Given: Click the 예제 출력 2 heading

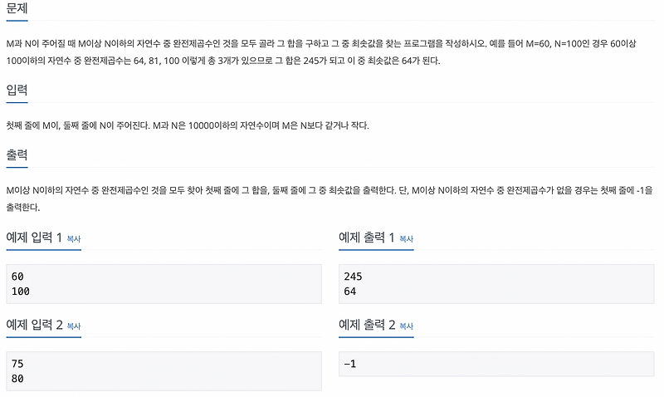Looking at the screenshot, I should point(367,325).
